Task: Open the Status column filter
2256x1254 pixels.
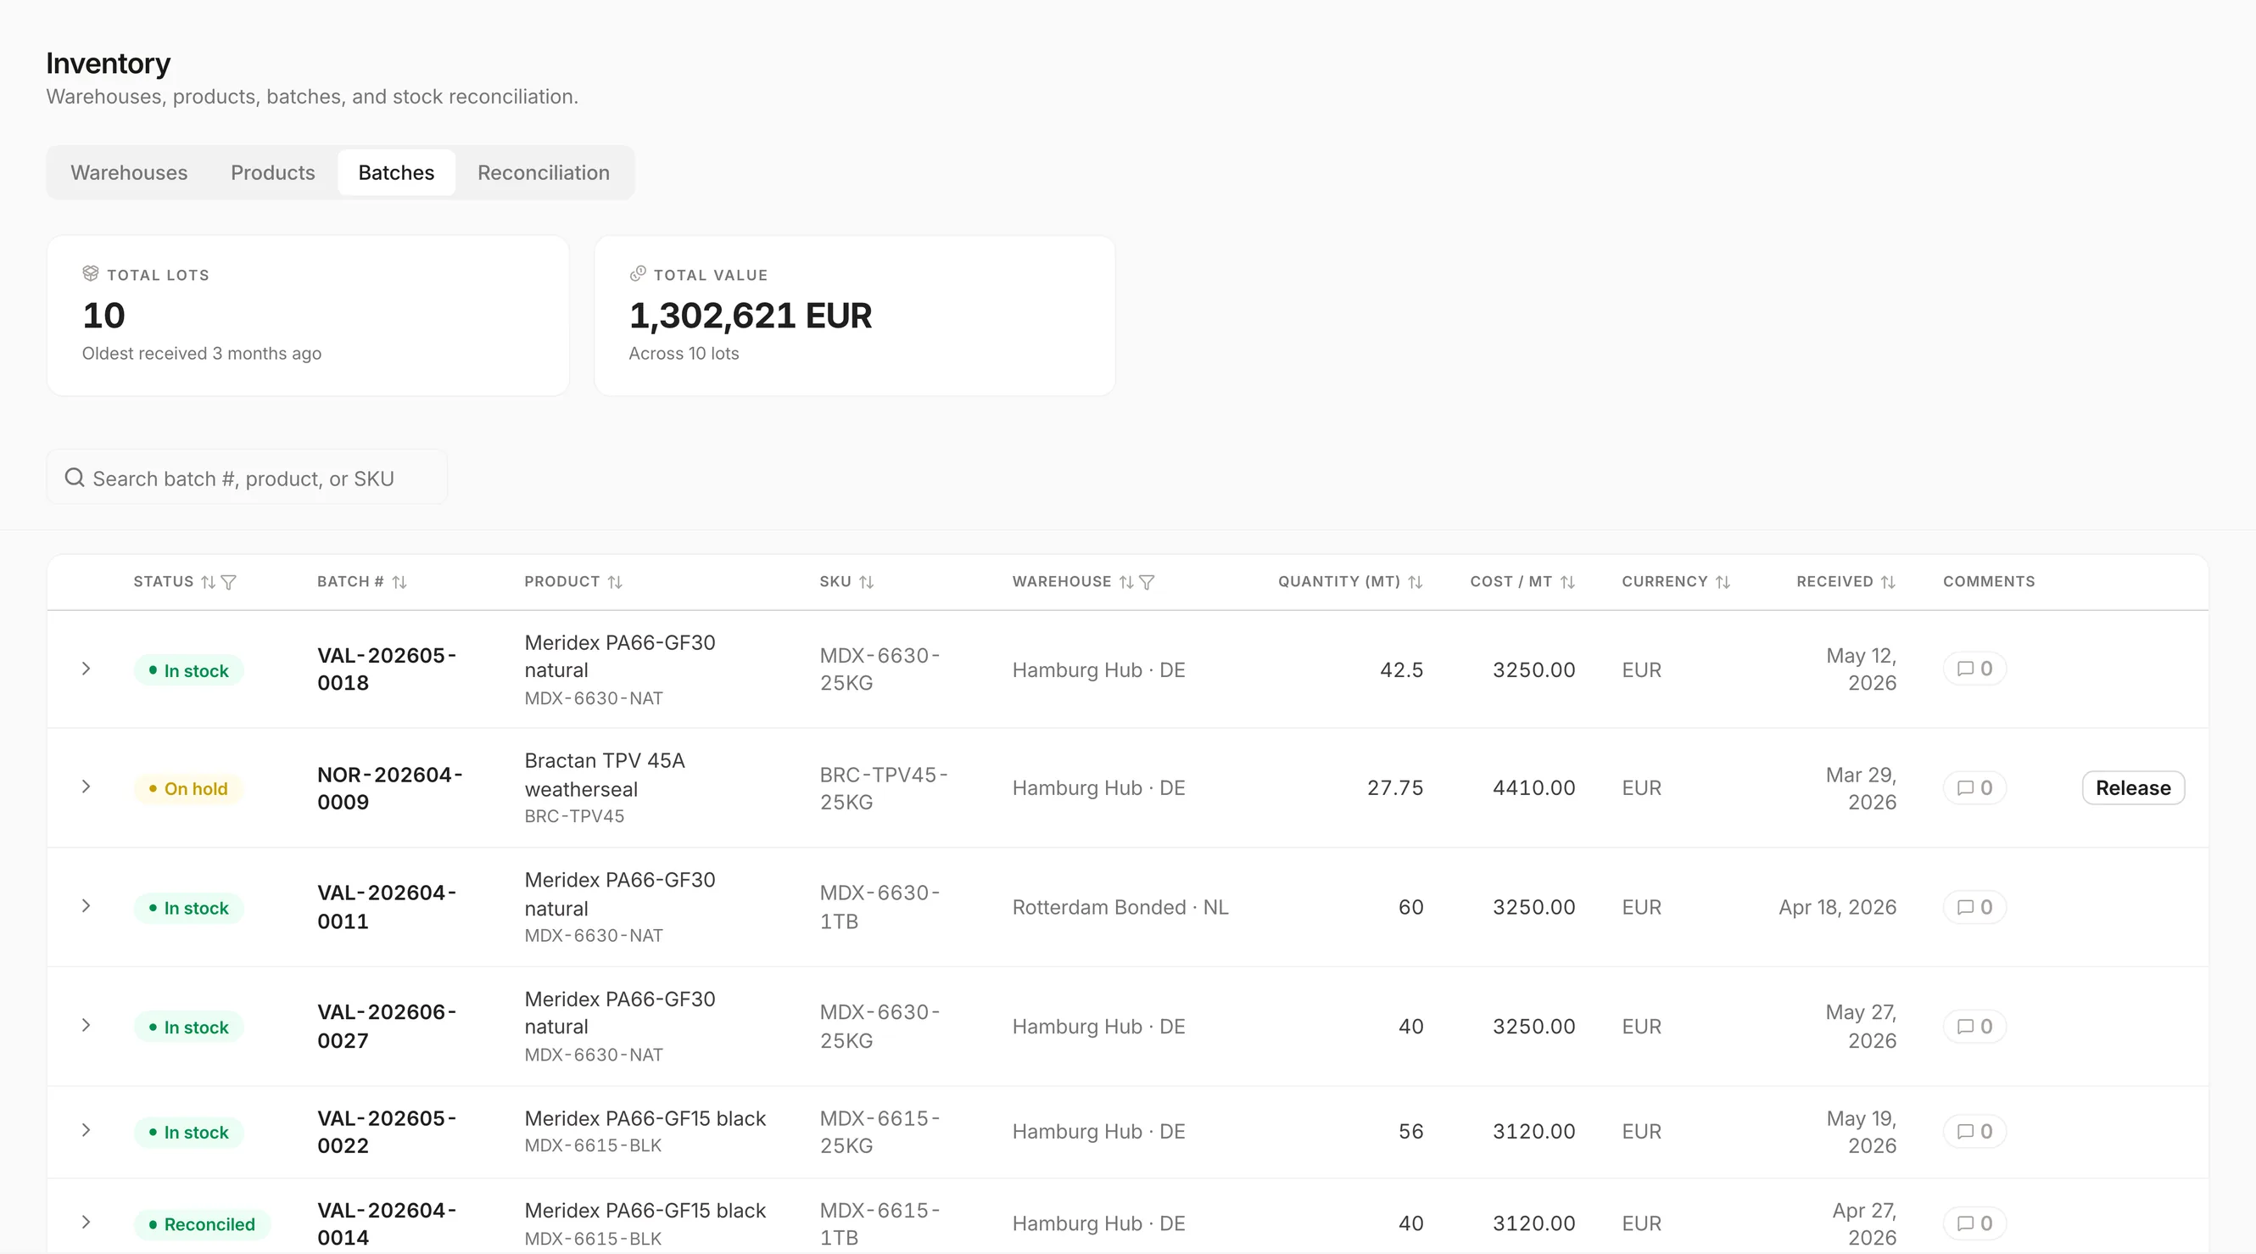Action: [x=229, y=582]
